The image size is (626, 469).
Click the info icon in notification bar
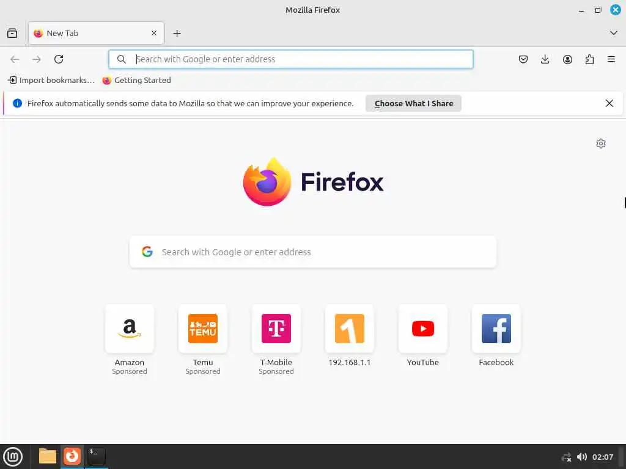pos(17,103)
